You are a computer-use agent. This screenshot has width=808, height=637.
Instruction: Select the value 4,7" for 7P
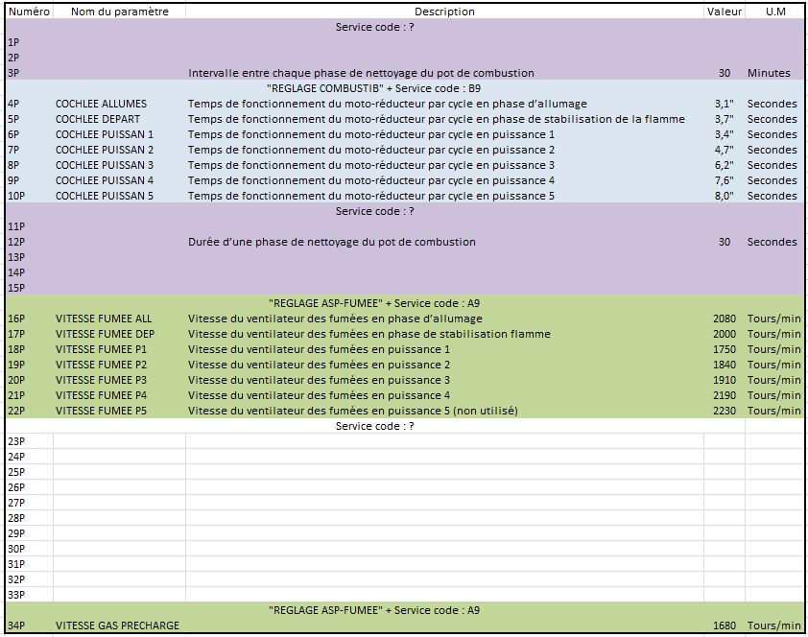(724, 150)
